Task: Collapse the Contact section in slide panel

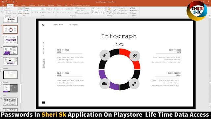Action: pos(2,82)
